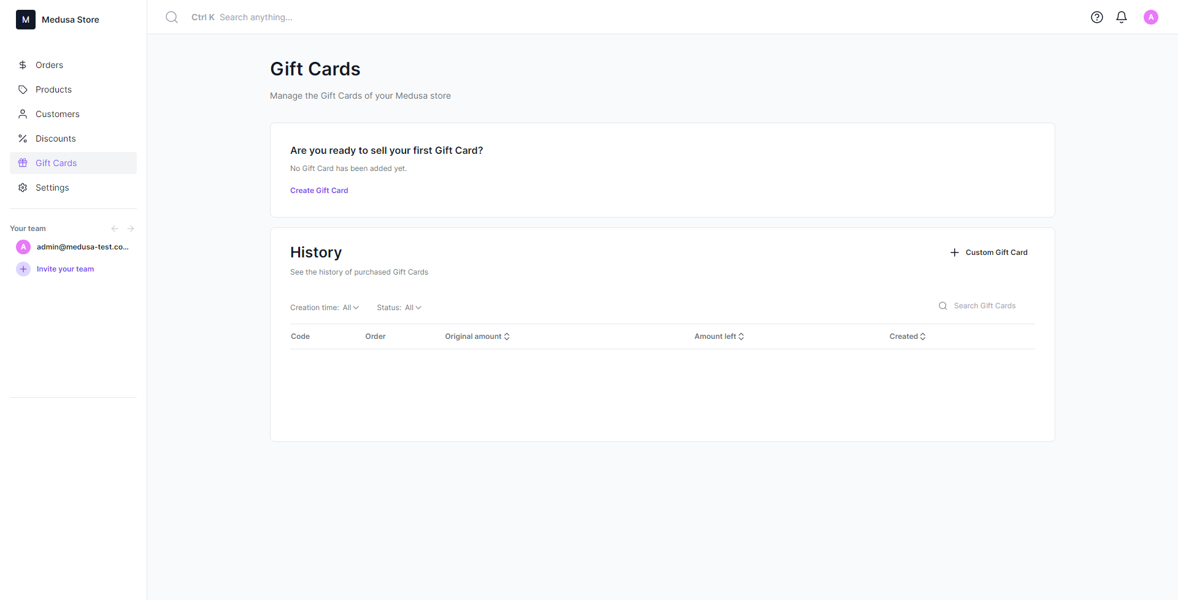Click the Customers person icon
Image resolution: width=1178 pixels, height=600 pixels.
23,114
